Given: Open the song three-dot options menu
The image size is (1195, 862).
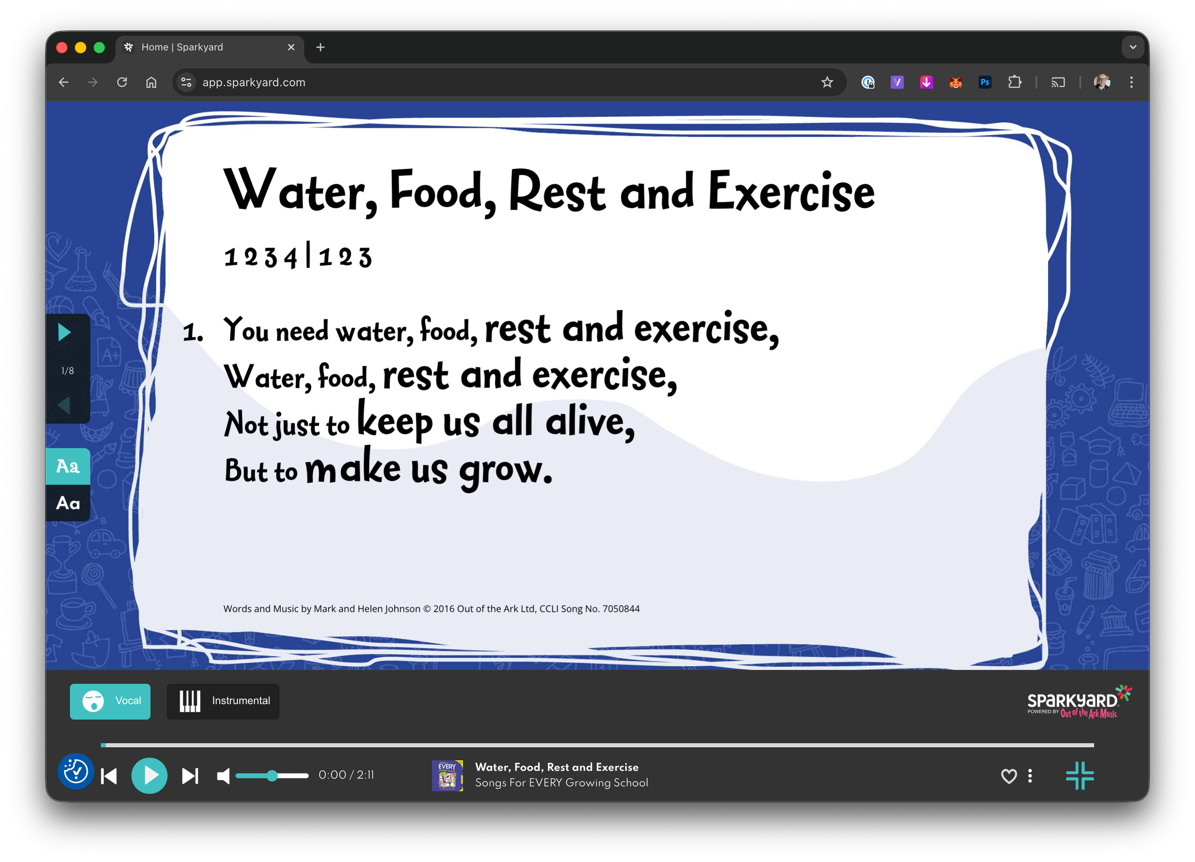Looking at the screenshot, I should click(x=1030, y=775).
